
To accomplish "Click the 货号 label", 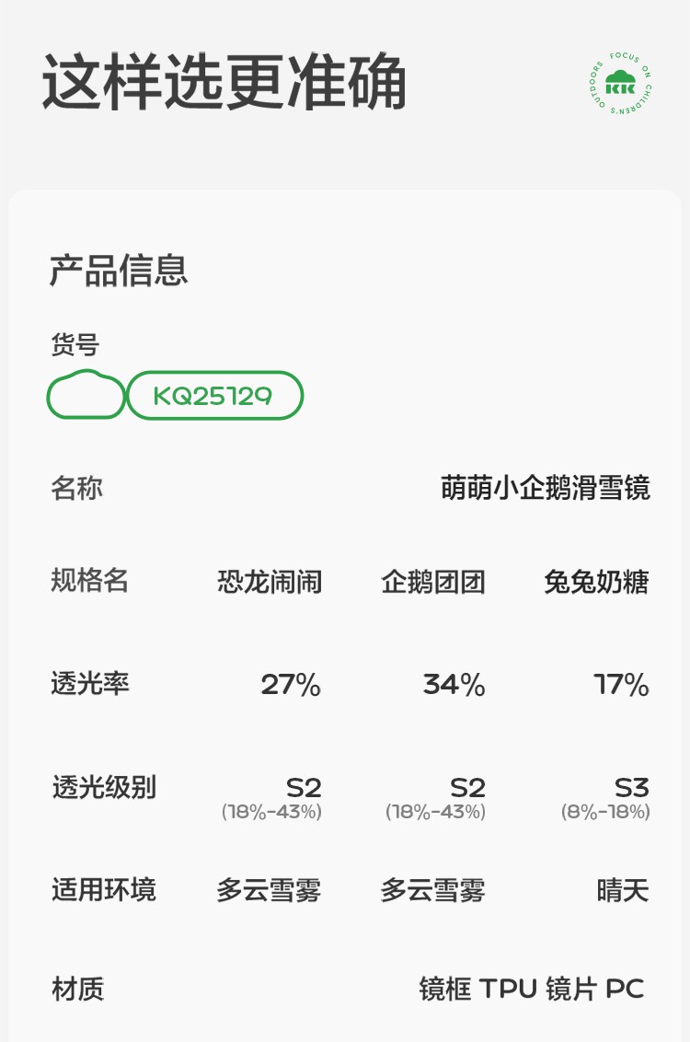I will coord(75,345).
